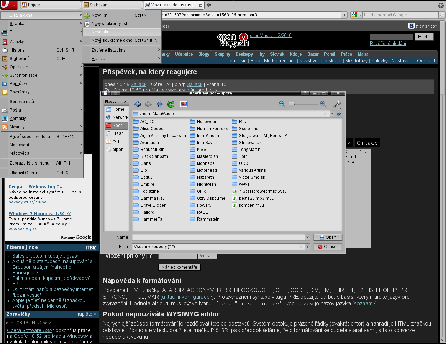Select the Black Sabbath folder
The image size is (446, 344).
coord(151,156)
